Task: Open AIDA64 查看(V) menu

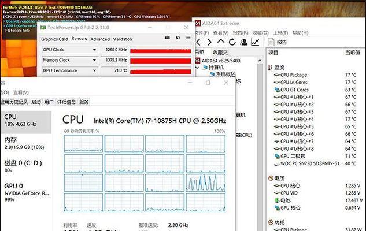Action: pos(220,33)
